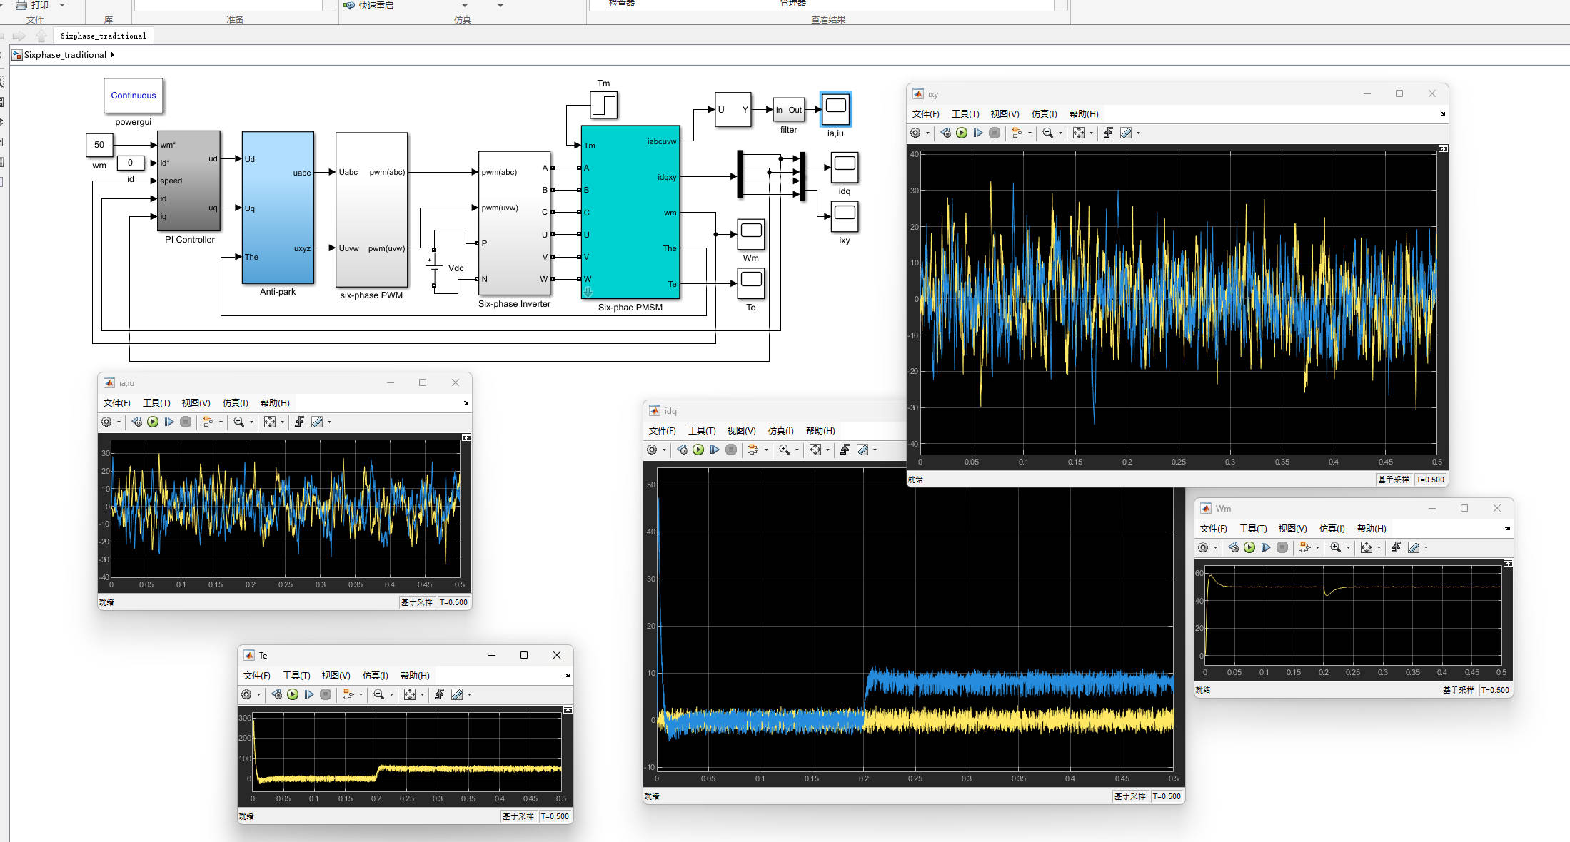Expand cursor measurements dropdown in ixy scope
Image resolution: width=1570 pixels, height=842 pixels.
1138,133
